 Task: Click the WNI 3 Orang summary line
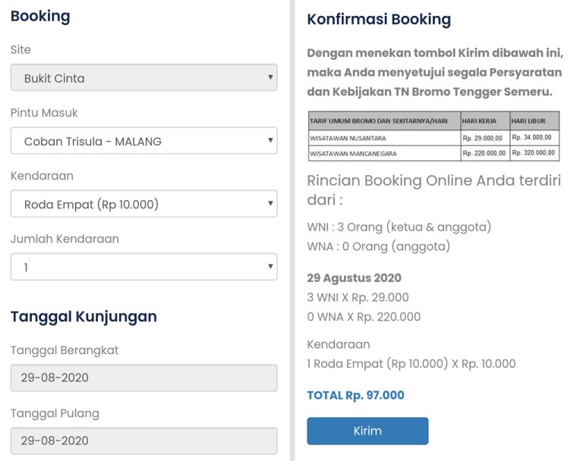[399, 227]
